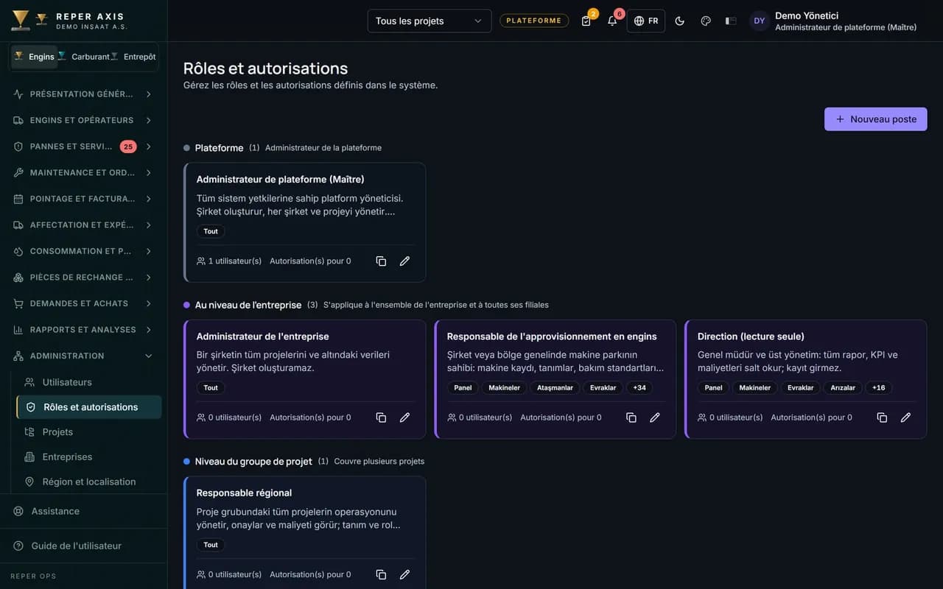Open Assistance link
The height and width of the screenshot is (589, 943).
pos(83,511)
